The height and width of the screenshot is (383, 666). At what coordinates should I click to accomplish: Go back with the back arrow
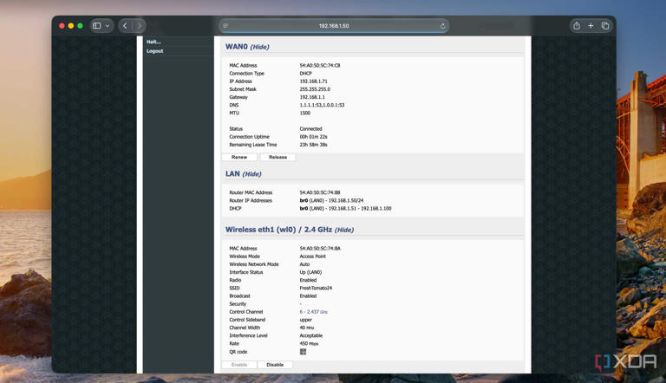tap(125, 26)
